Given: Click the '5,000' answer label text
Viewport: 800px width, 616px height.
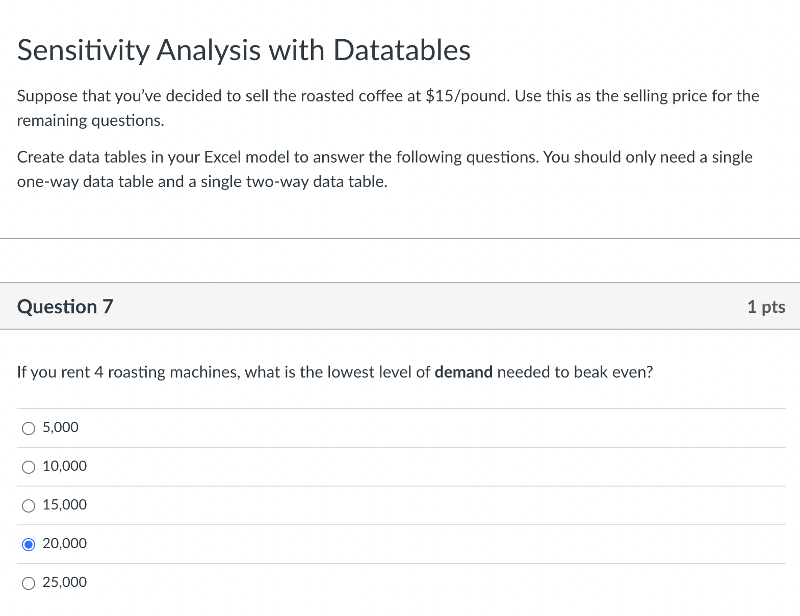Looking at the screenshot, I should click(60, 427).
